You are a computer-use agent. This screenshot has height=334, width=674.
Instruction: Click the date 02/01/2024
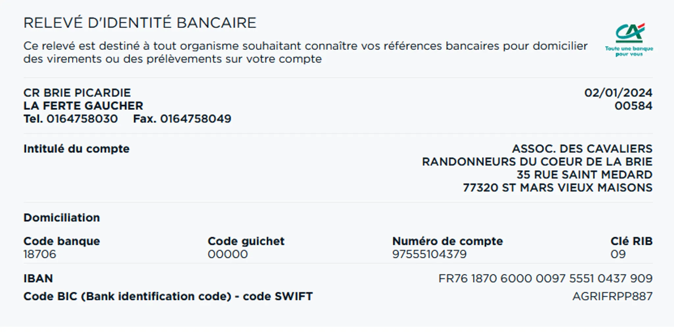[618, 93]
